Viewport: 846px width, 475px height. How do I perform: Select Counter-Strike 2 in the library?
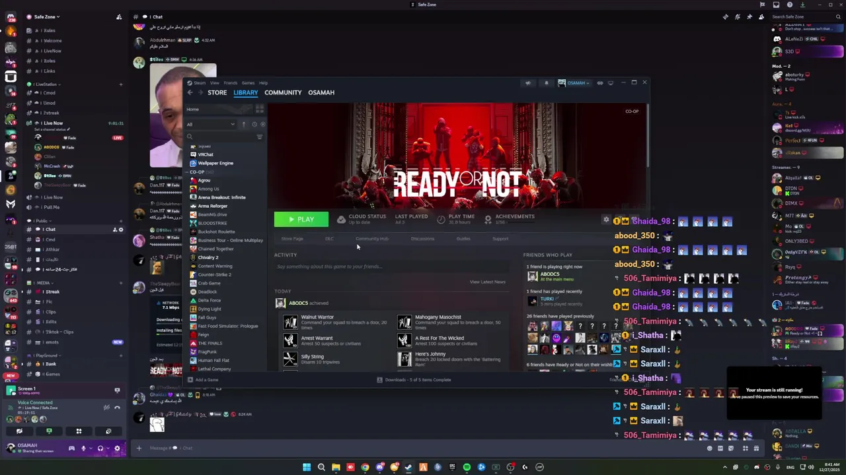[x=214, y=274]
